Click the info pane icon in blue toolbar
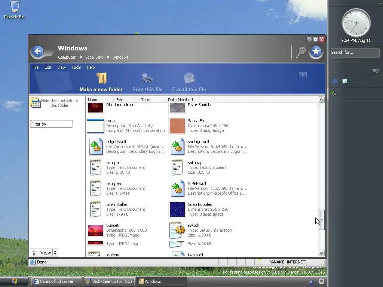The height and width of the screenshot is (287, 383). [303, 75]
